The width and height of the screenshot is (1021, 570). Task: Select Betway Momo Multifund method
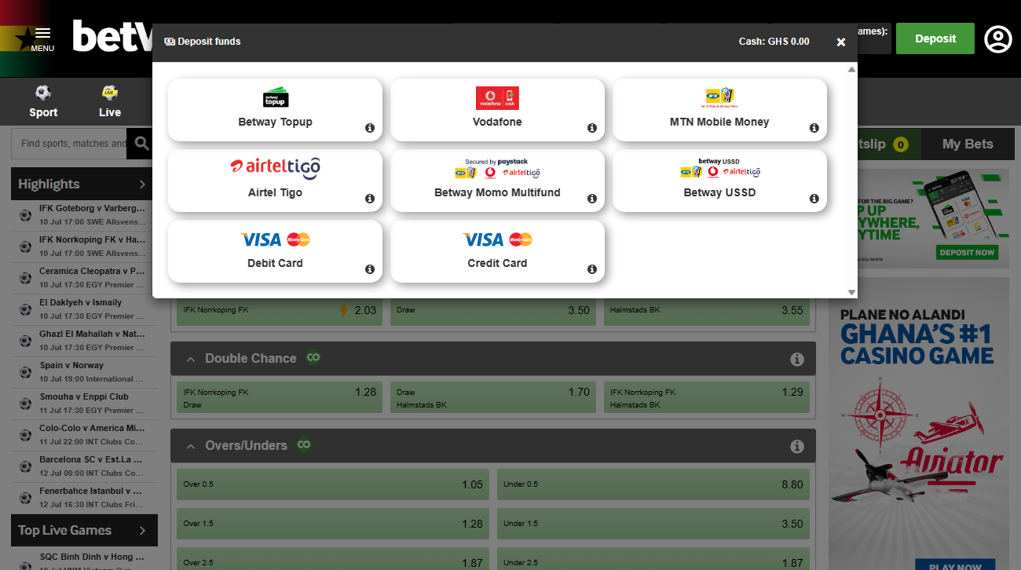[497, 181]
